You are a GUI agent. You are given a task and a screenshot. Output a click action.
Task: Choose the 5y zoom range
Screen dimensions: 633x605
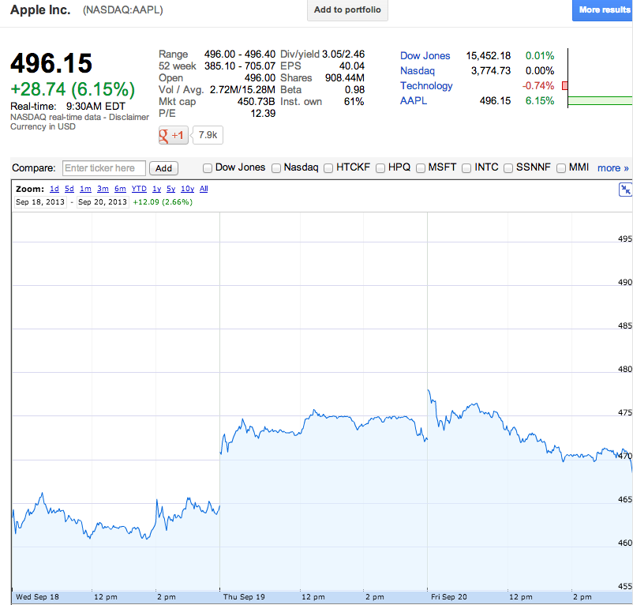(170, 189)
